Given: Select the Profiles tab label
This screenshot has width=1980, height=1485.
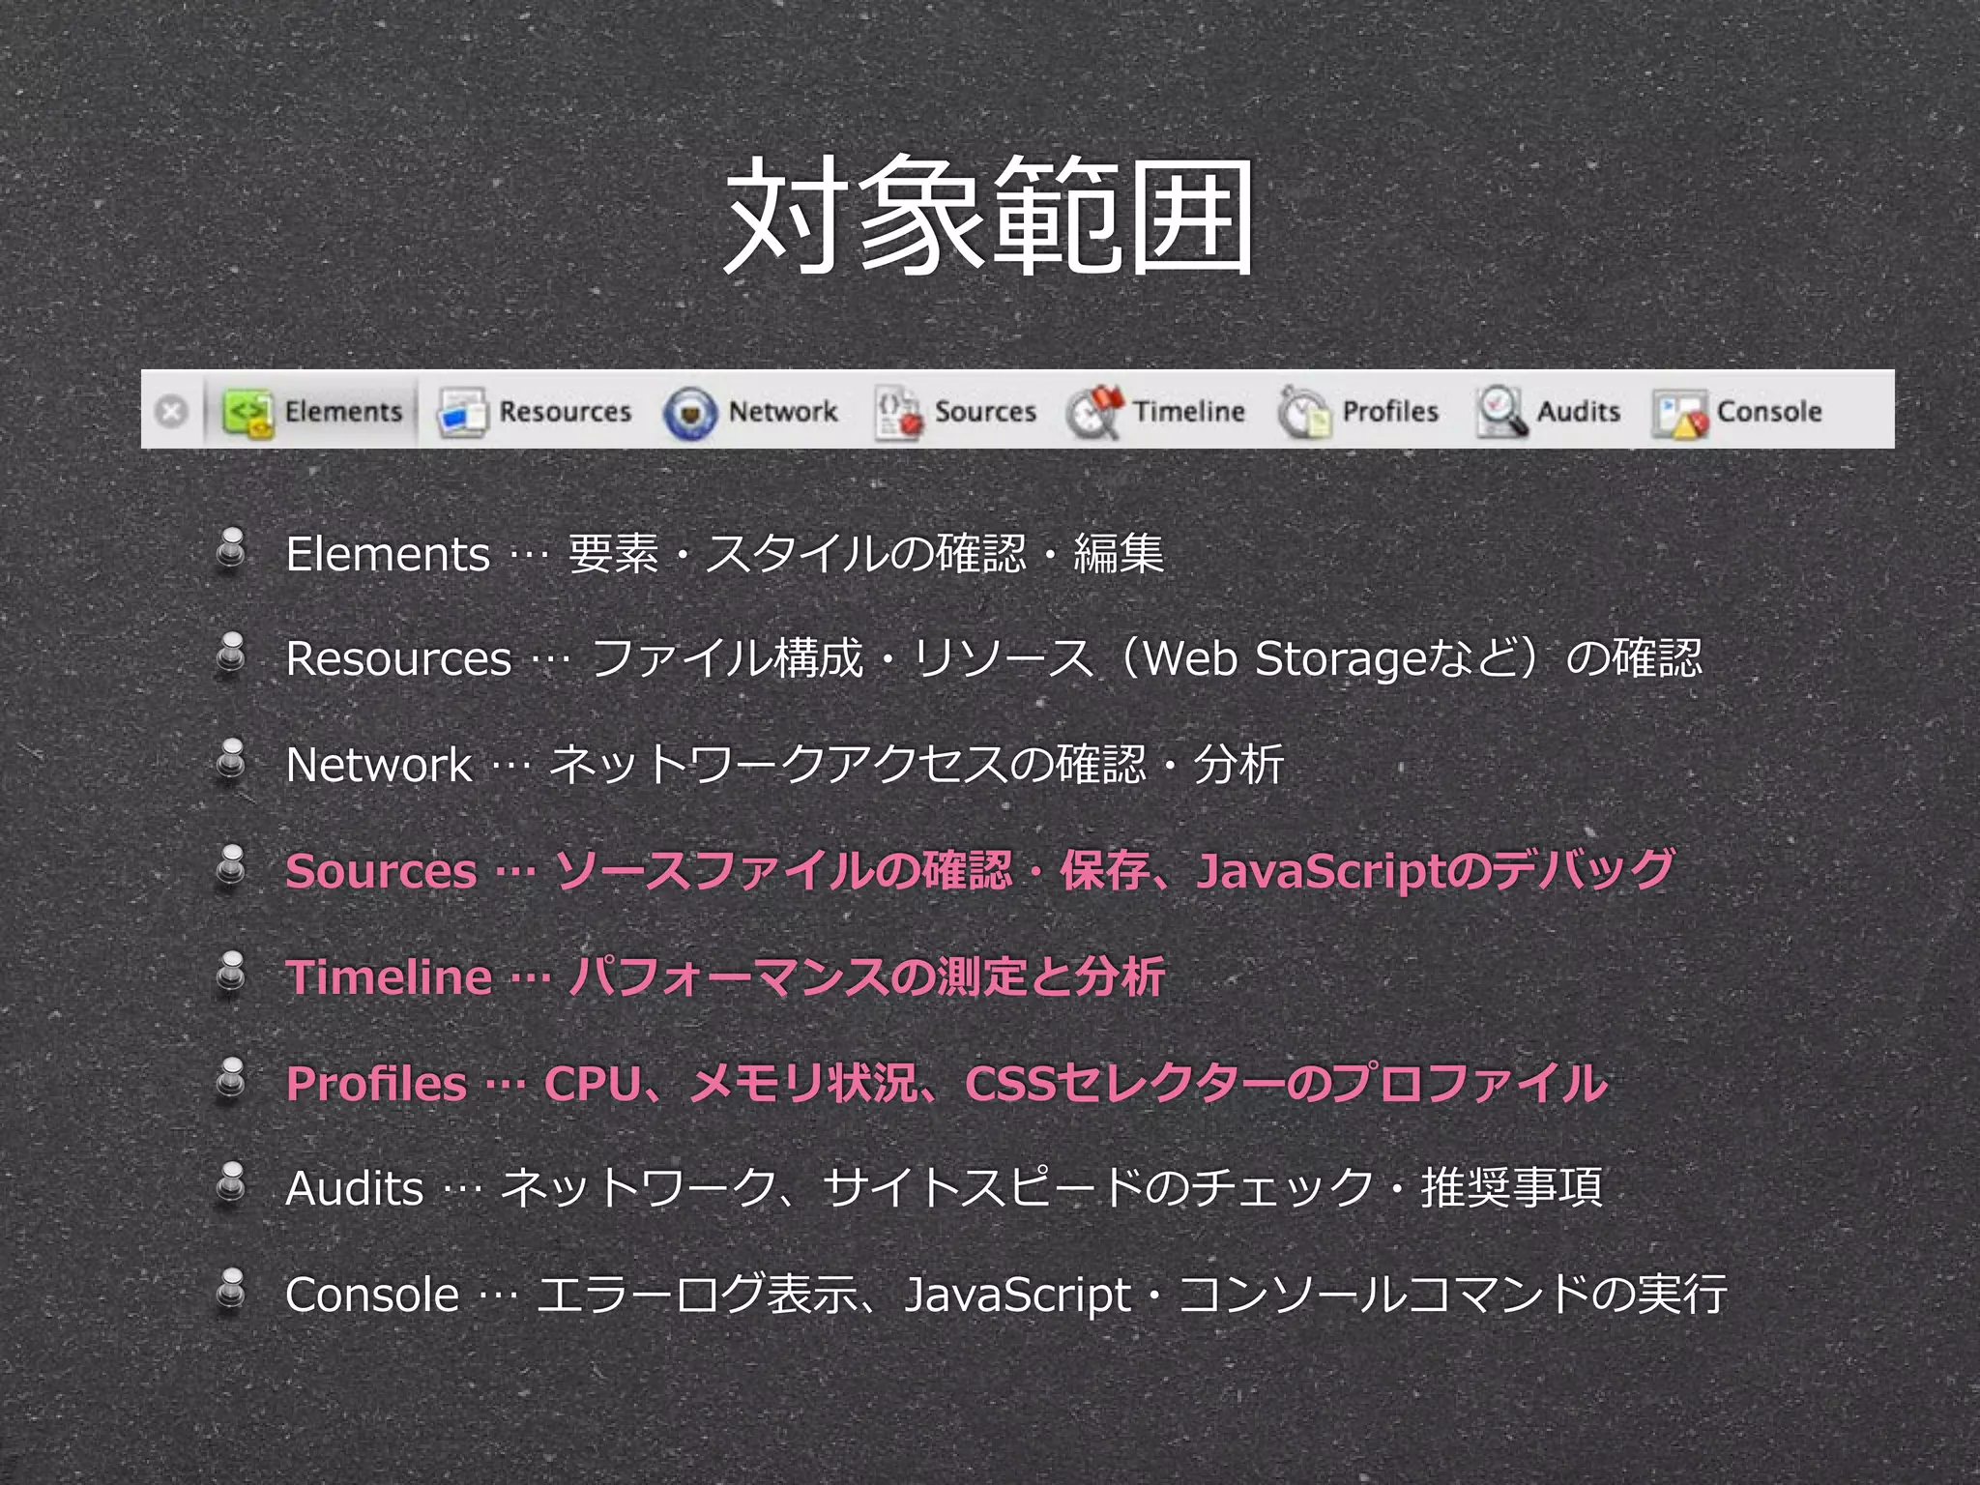Looking at the screenshot, I should coord(1390,412).
